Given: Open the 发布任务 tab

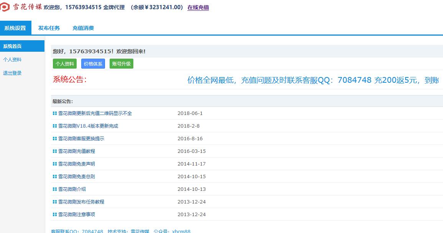Looking at the screenshot, I should coord(49,28).
